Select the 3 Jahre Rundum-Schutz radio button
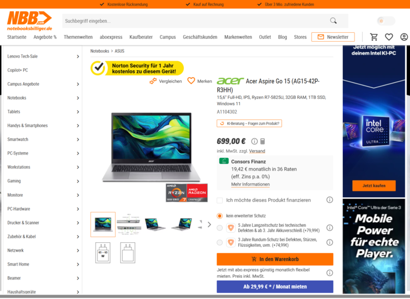 point(219,242)
